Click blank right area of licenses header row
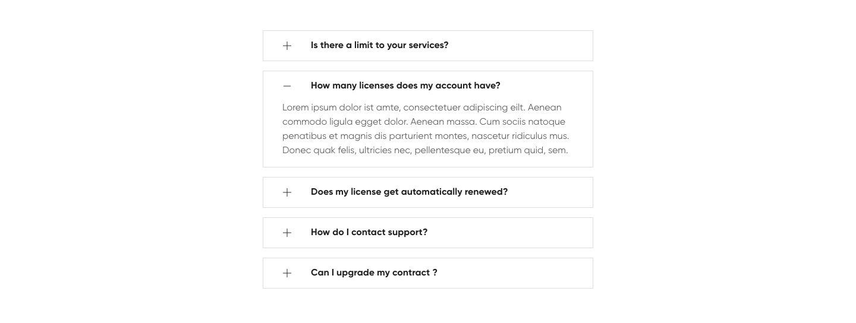 click(x=547, y=85)
